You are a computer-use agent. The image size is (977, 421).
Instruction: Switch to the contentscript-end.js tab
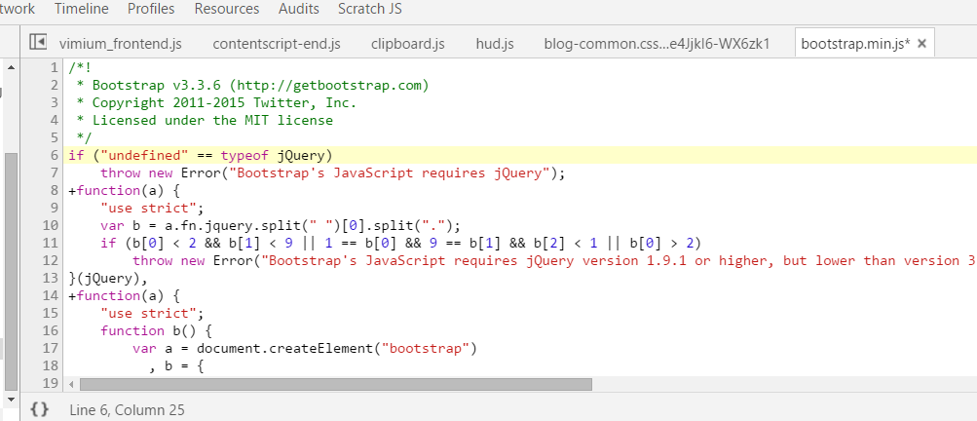pyautogui.click(x=277, y=44)
